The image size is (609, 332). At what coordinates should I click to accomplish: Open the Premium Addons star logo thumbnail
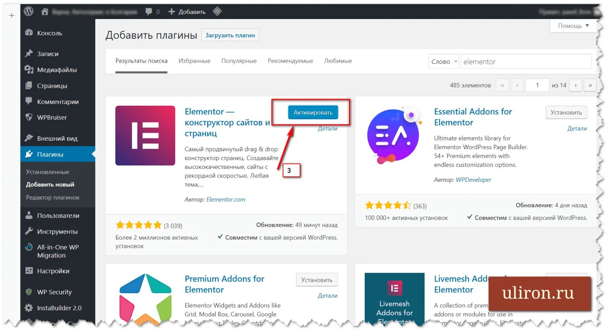[145, 299]
